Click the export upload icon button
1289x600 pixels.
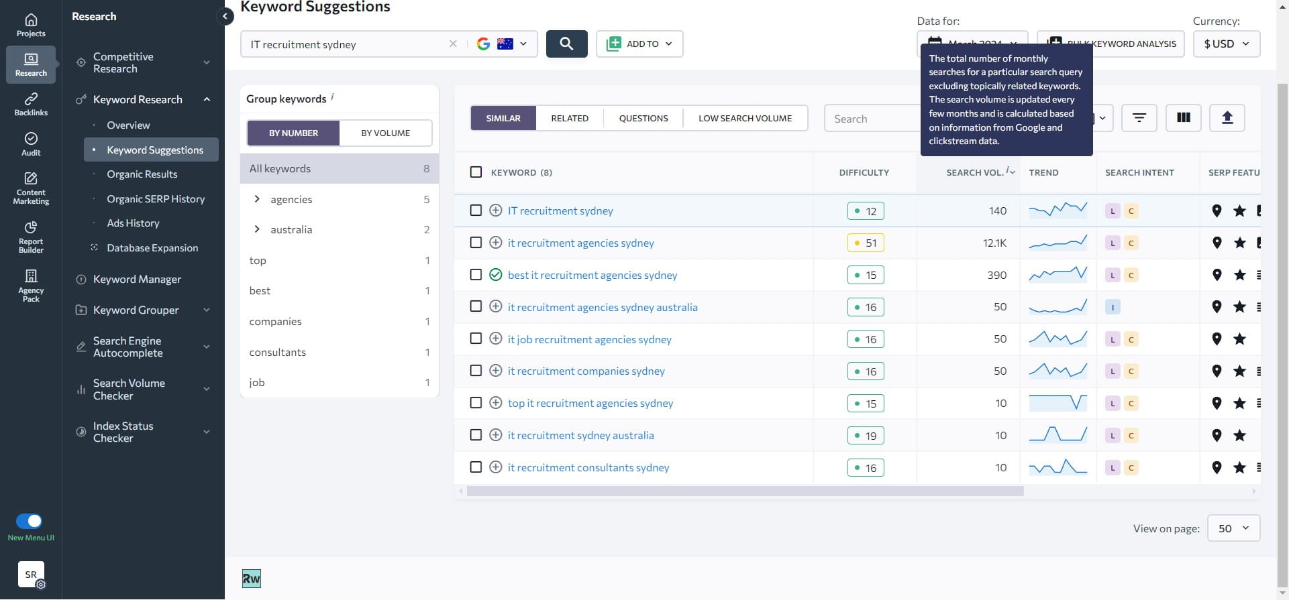[x=1227, y=118]
